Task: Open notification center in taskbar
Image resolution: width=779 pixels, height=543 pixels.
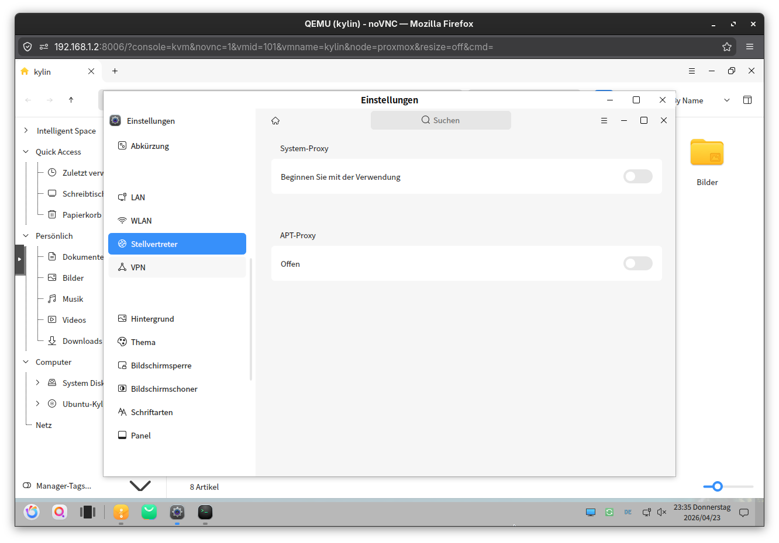Action: 744,513
